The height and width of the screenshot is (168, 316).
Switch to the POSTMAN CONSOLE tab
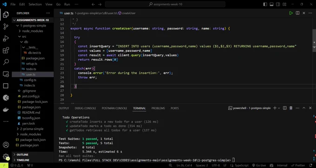[x=114, y=108]
